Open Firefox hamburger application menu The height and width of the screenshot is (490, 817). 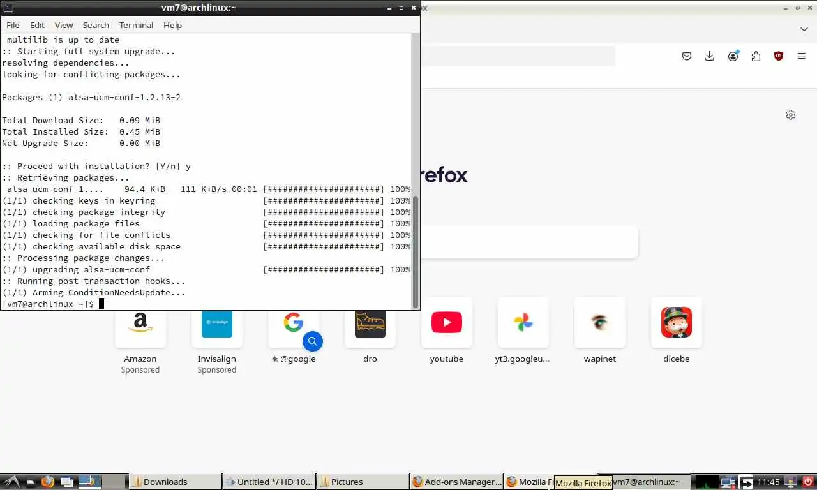coord(802,56)
